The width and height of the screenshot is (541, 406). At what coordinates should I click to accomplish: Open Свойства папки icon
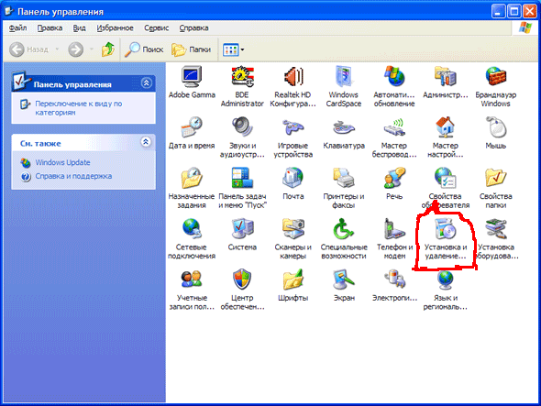coord(496,179)
